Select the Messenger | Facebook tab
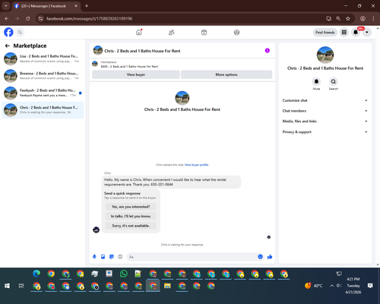Image resolution: width=380 pixels, height=304 pixels. (x=46, y=6)
